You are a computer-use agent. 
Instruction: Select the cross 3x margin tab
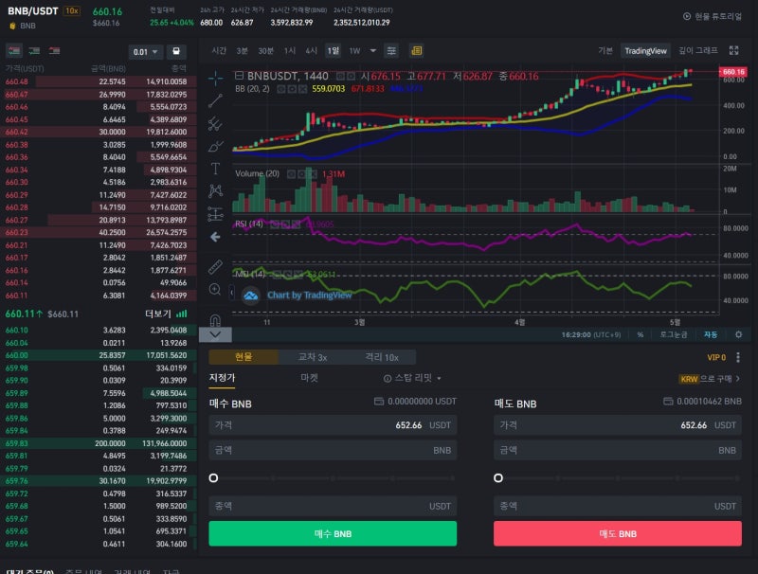(313, 357)
